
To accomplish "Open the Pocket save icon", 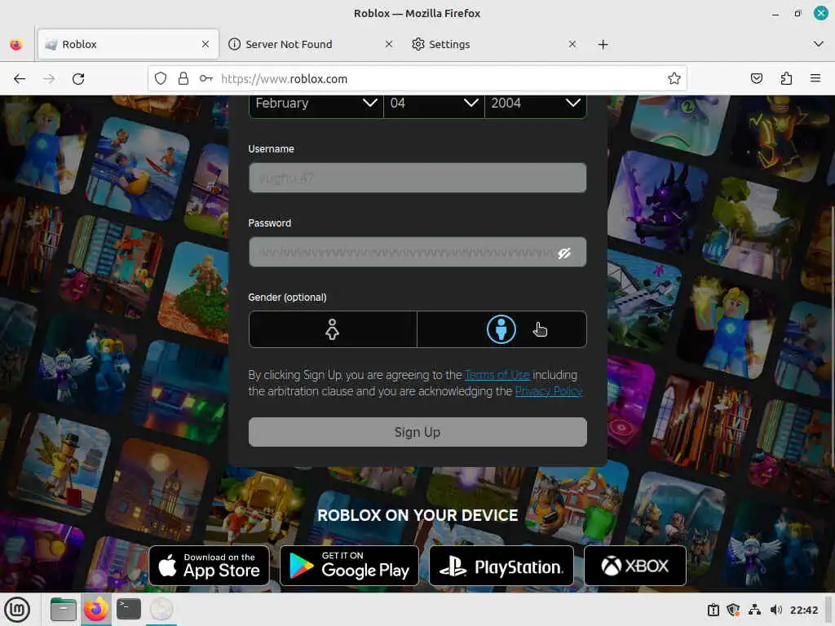I will pos(756,79).
